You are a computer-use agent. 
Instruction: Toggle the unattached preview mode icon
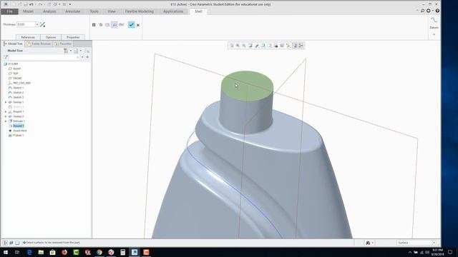[x=107, y=25]
